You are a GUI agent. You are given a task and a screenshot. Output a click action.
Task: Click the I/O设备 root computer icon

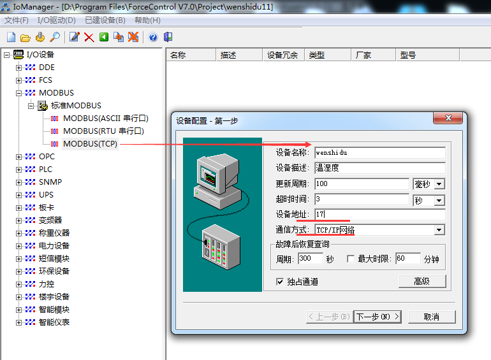coord(18,55)
